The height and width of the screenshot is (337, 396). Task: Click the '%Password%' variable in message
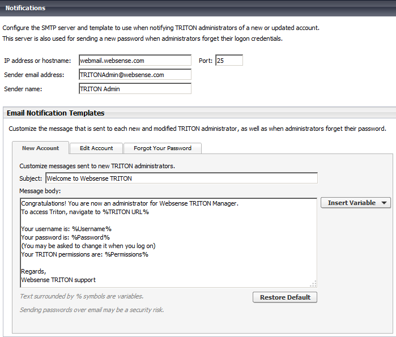(91, 237)
